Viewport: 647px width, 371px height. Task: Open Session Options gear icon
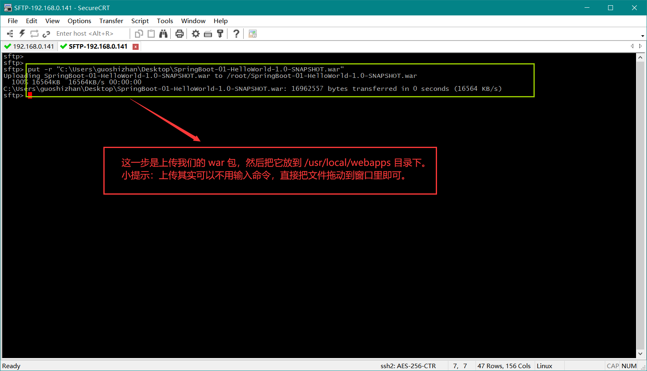[196, 34]
